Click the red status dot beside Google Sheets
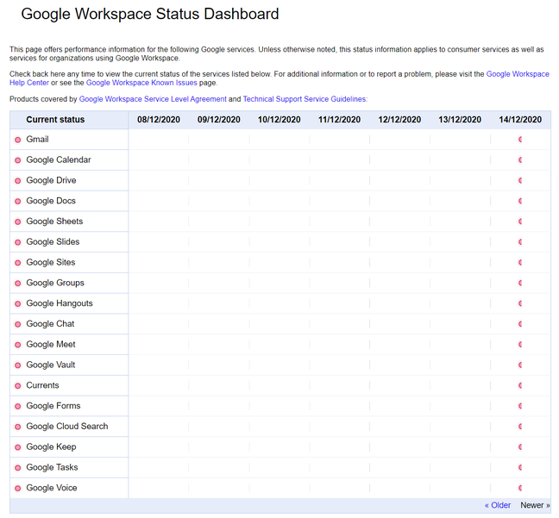 coord(17,222)
